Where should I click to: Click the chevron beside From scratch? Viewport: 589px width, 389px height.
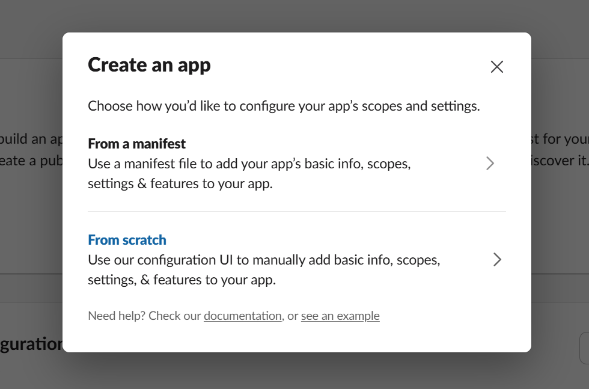tap(496, 260)
